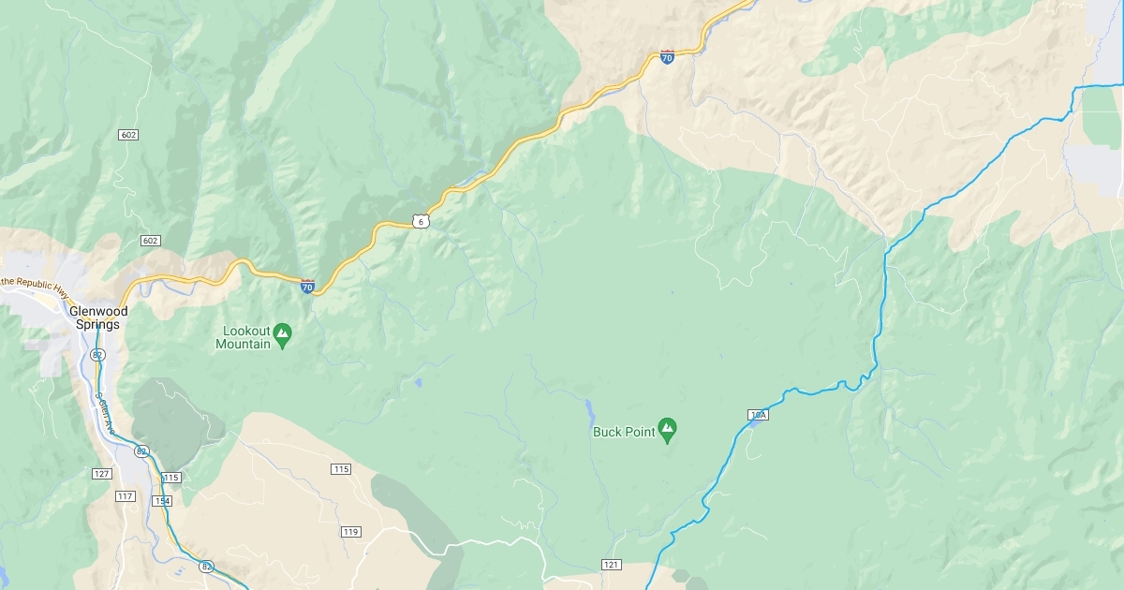Select the Lookout Mountain text label
This screenshot has height=590, width=1124.
pyautogui.click(x=243, y=337)
